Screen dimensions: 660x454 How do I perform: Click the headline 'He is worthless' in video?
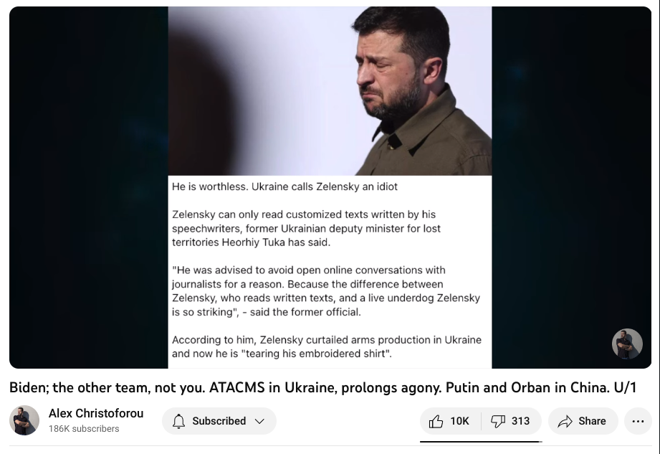click(x=284, y=186)
